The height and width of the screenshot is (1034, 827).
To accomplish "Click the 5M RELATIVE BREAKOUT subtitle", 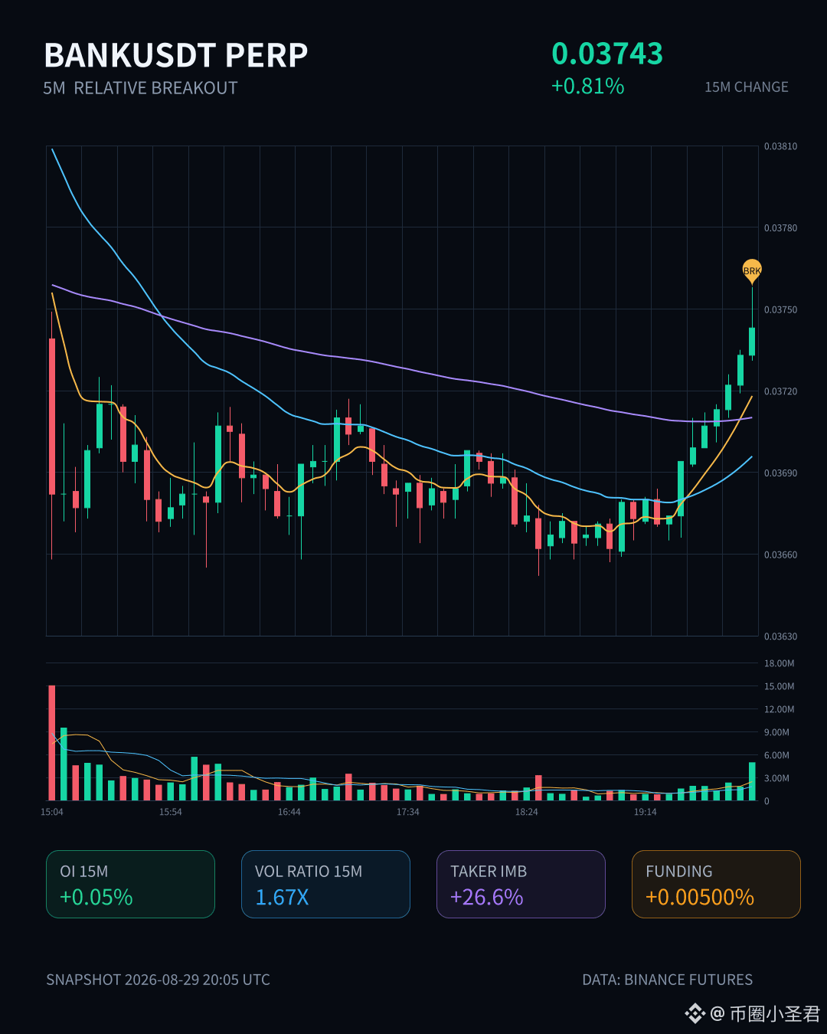I will (140, 88).
